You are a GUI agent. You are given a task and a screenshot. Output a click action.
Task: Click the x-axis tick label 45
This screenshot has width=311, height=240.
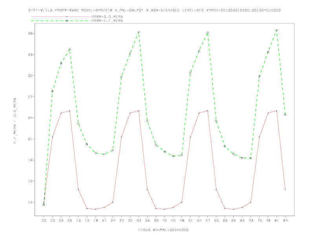173,220
